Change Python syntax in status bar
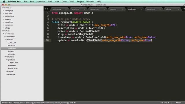This screenshot has width=185, height=104. pyautogui.click(x=178, y=103)
